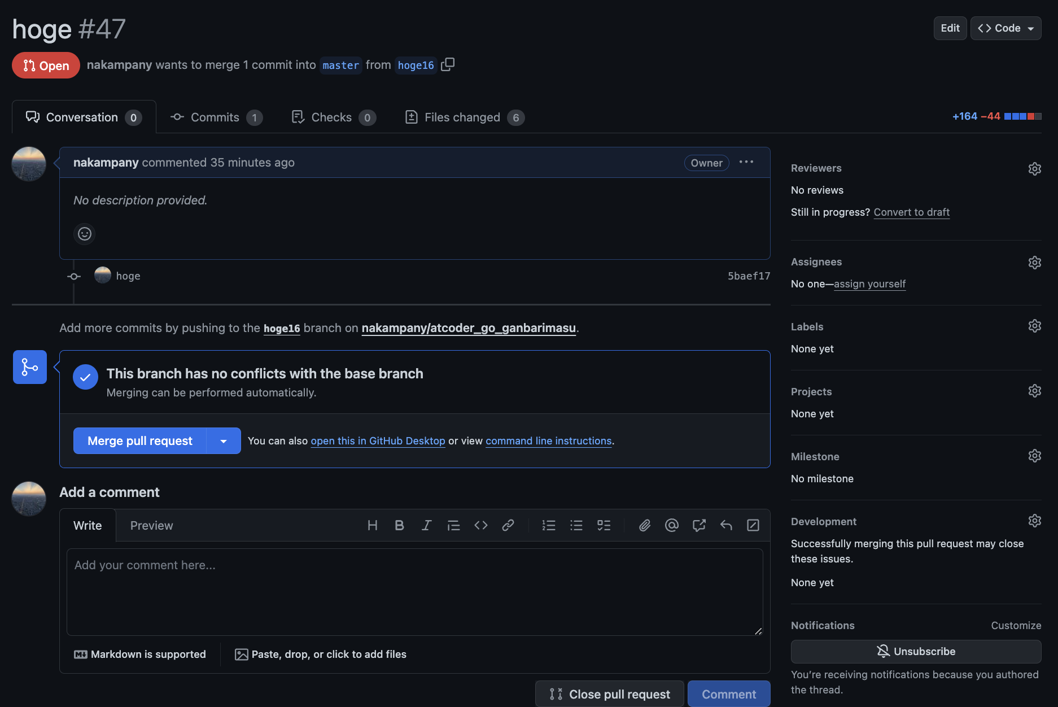Add a bulleted list to comment
The height and width of the screenshot is (707, 1058).
coord(576,525)
